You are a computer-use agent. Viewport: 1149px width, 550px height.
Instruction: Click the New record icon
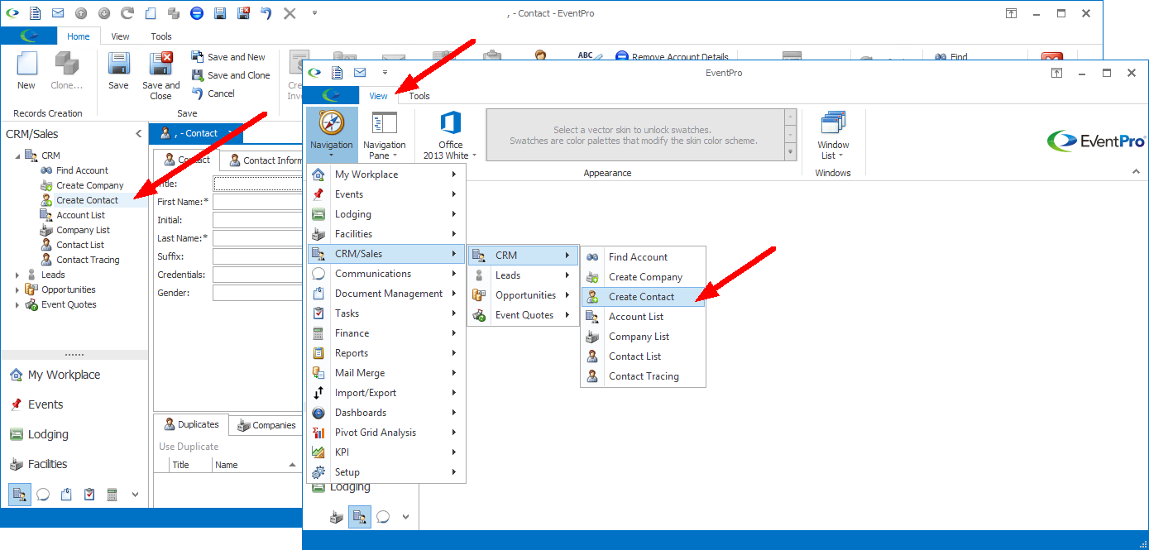pyautogui.click(x=26, y=70)
